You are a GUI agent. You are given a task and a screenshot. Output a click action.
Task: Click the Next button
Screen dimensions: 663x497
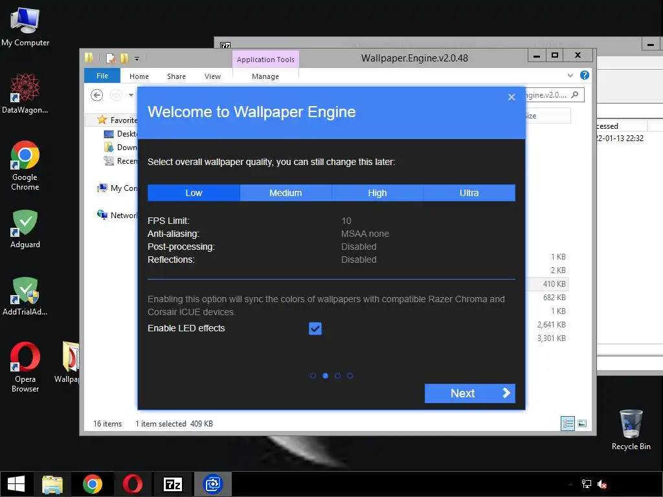coord(470,393)
